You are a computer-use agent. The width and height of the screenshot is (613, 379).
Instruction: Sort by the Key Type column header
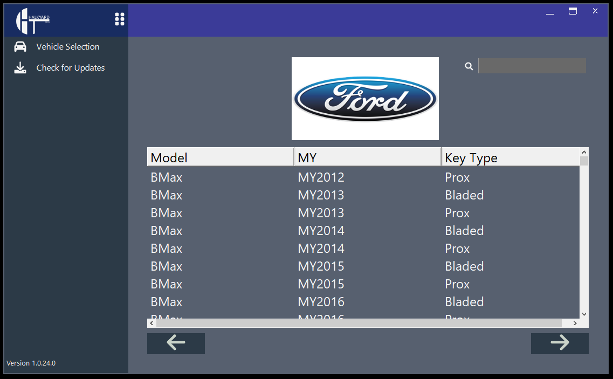click(509, 157)
